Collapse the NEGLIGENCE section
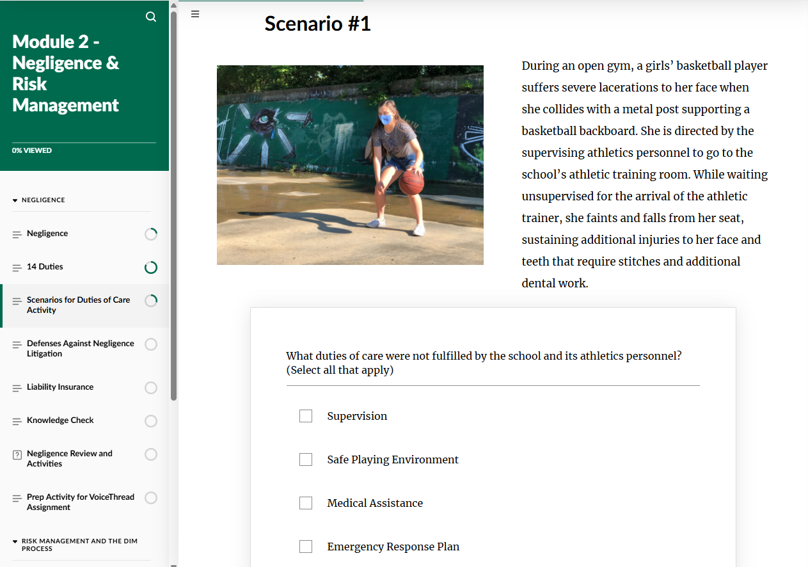Viewport: 808px width, 567px height. click(x=15, y=200)
